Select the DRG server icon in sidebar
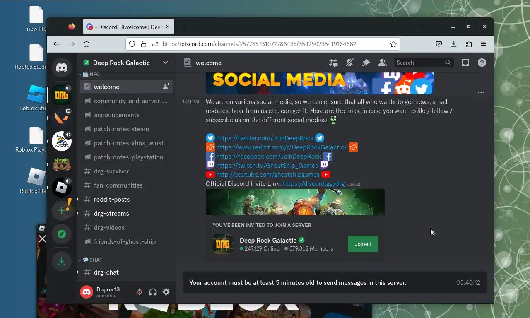The width and height of the screenshot is (530, 318). (62, 95)
